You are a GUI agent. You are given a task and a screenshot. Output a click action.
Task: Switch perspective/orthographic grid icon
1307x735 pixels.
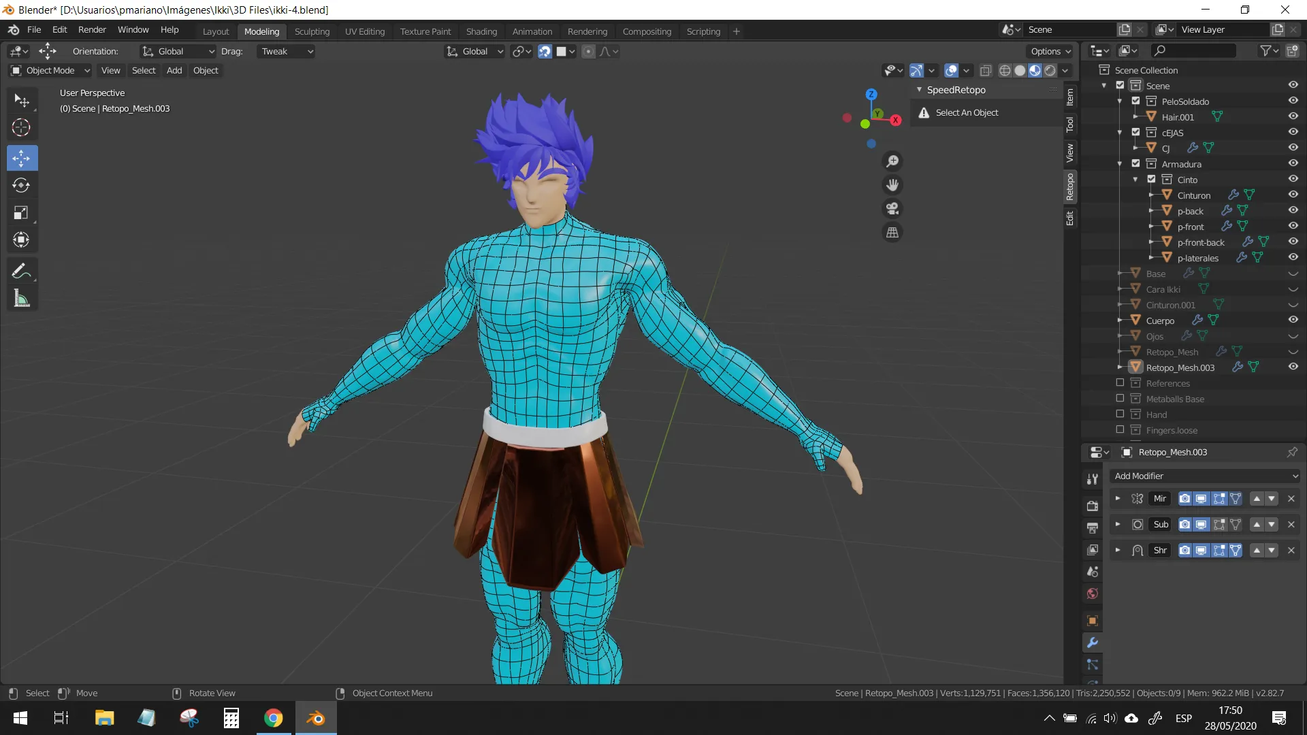click(892, 233)
